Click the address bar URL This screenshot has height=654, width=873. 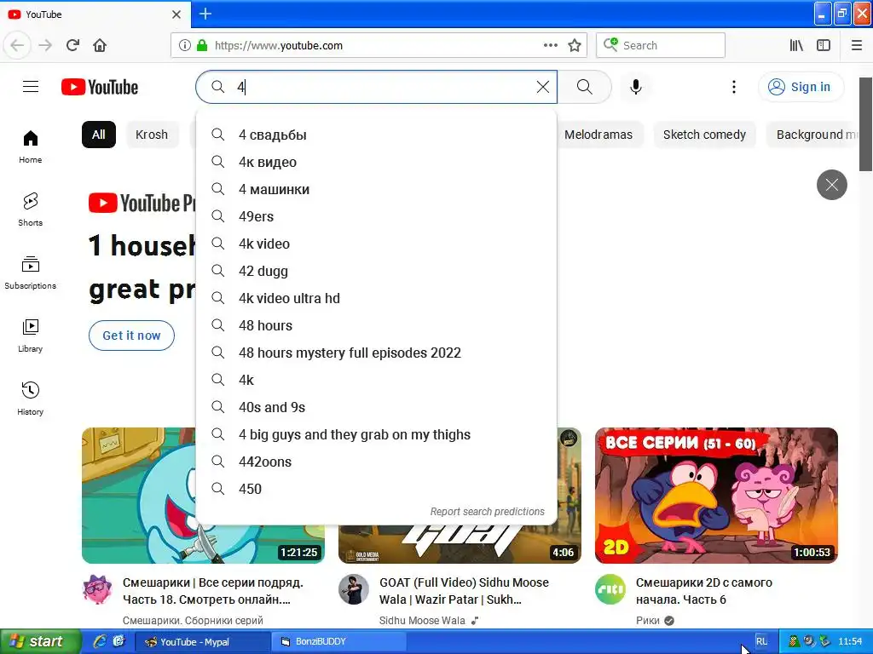click(x=279, y=46)
